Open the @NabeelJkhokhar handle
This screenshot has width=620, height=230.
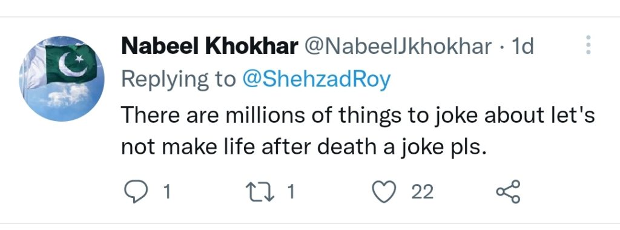(398, 46)
